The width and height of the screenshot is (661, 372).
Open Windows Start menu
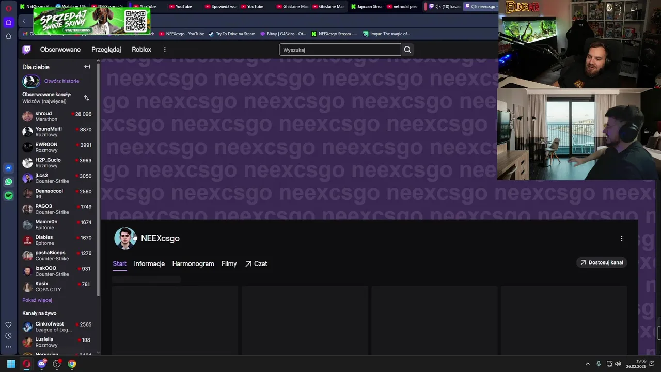tap(11, 364)
